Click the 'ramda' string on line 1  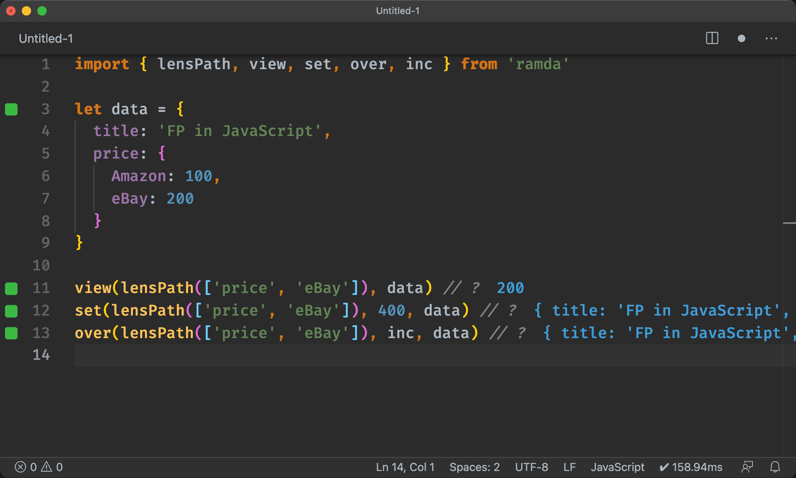[538, 64]
